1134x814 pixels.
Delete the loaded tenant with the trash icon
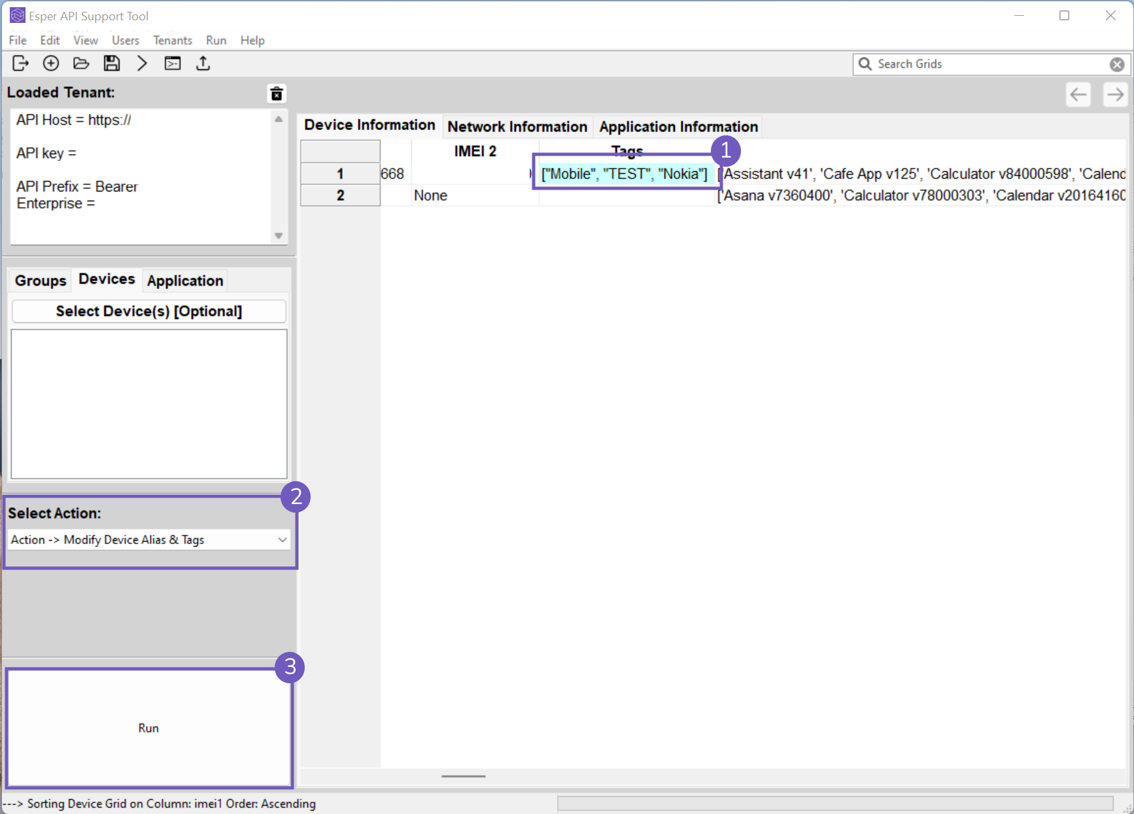277,93
